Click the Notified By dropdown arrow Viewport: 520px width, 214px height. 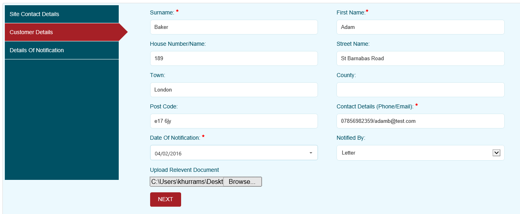(x=496, y=153)
